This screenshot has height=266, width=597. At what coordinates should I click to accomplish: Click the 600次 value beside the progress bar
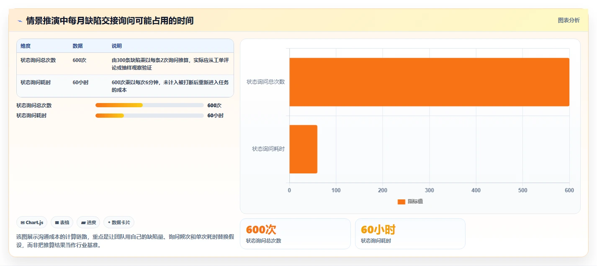click(214, 106)
